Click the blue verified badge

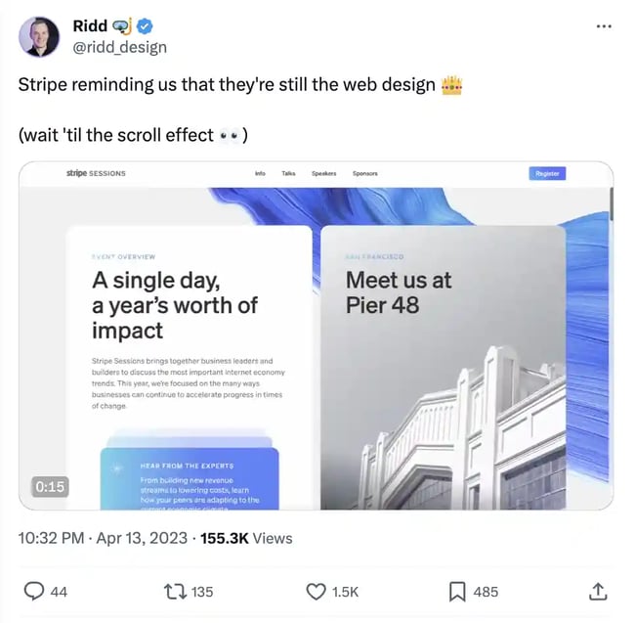coord(145,26)
